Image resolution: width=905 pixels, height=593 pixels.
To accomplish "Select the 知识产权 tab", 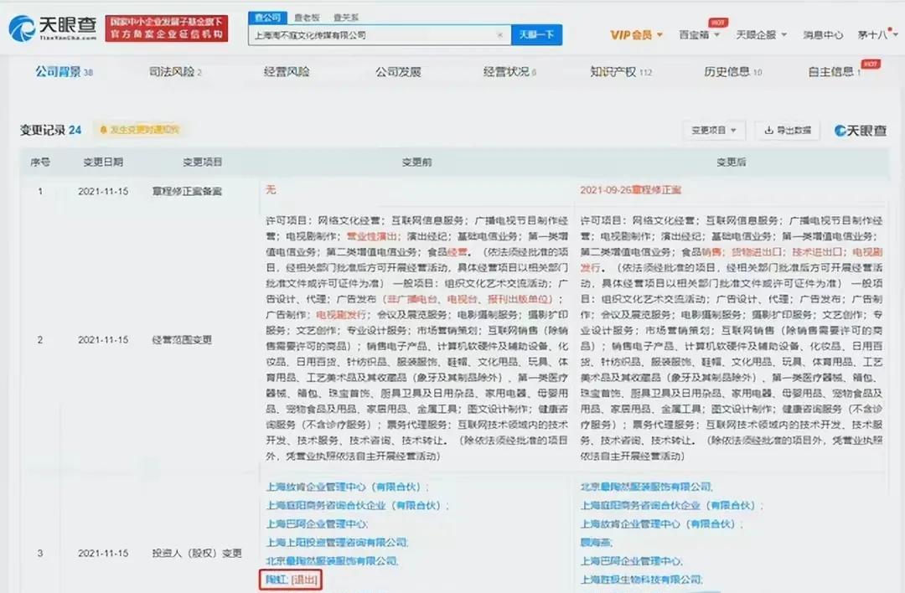I will pos(620,72).
